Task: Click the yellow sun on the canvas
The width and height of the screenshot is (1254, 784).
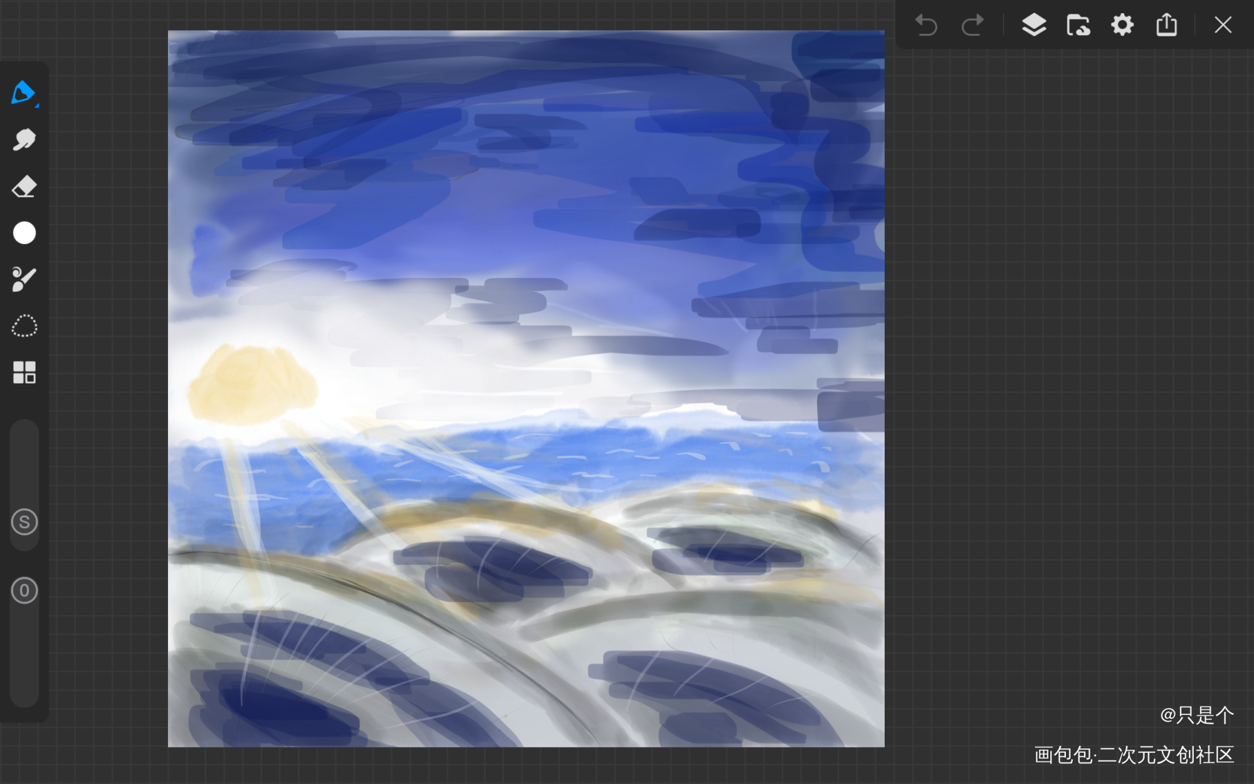Action: (x=253, y=383)
